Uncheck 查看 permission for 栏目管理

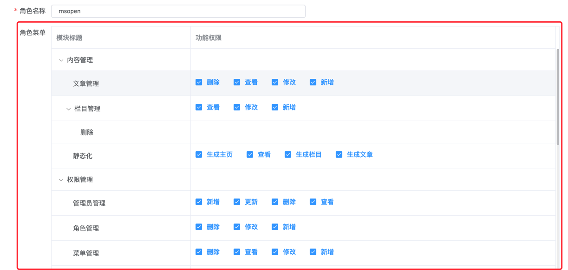[199, 107]
